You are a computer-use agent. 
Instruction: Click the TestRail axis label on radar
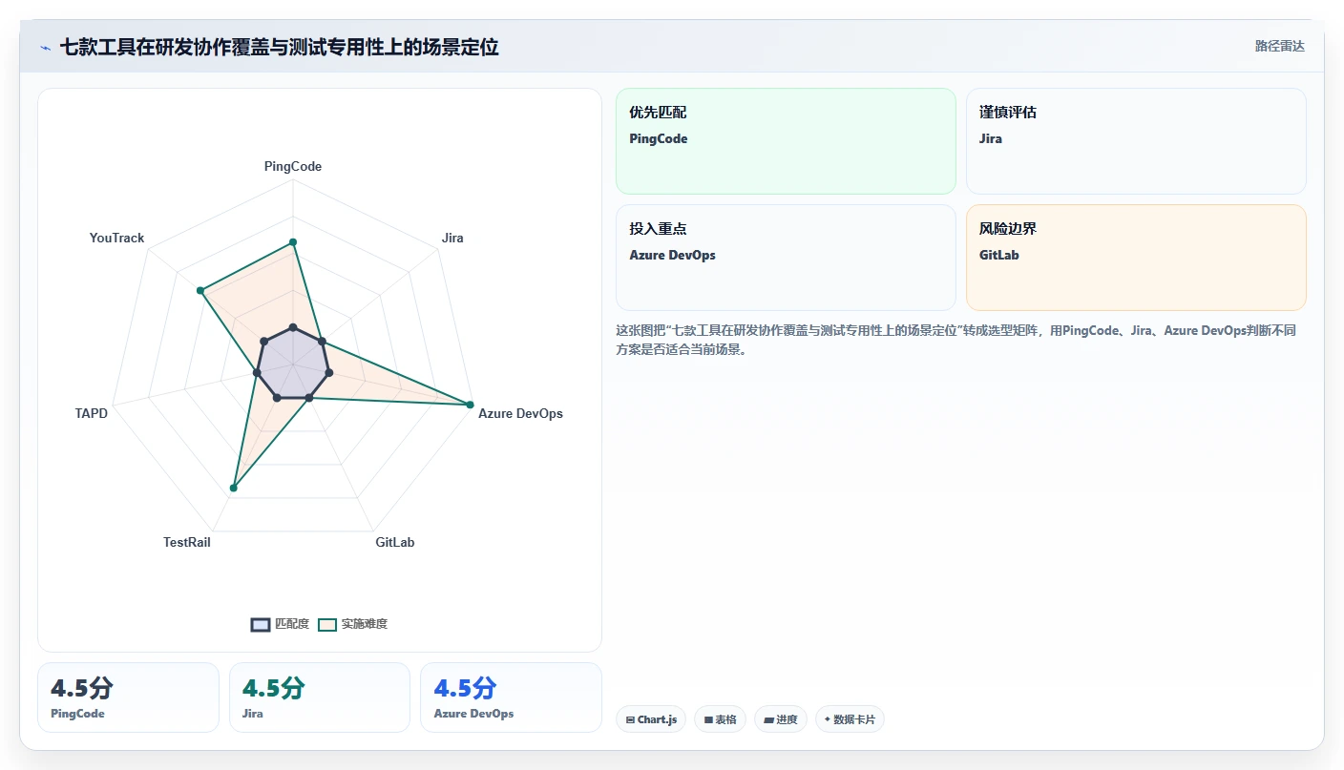[x=187, y=542]
